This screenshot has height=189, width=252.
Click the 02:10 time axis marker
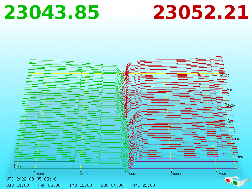pyautogui.click(x=227, y=90)
